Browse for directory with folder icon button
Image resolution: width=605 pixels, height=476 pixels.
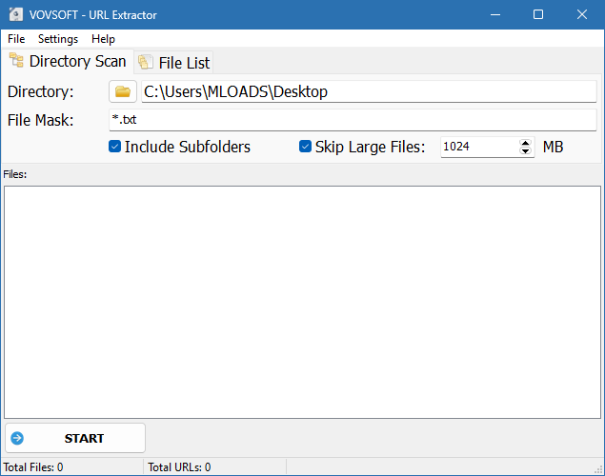coord(123,91)
